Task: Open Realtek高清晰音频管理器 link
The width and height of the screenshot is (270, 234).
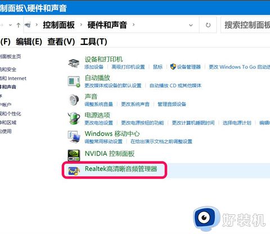Action: click(x=121, y=169)
